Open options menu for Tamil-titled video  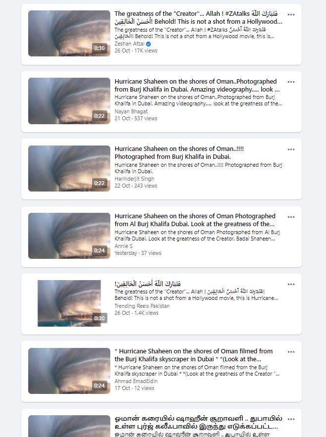point(291,419)
